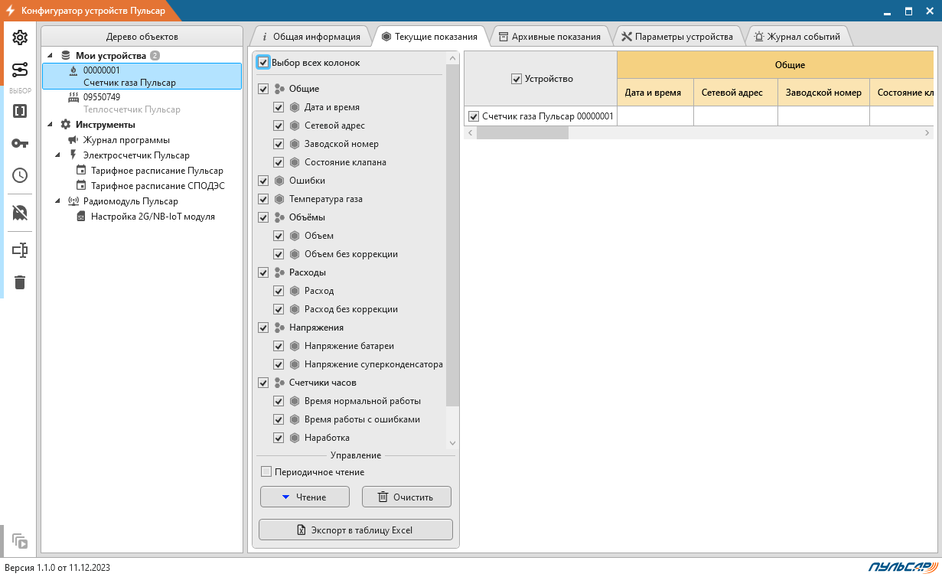Click the Время работы с ошибками label
The height and width of the screenshot is (577, 942).
(362, 419)
